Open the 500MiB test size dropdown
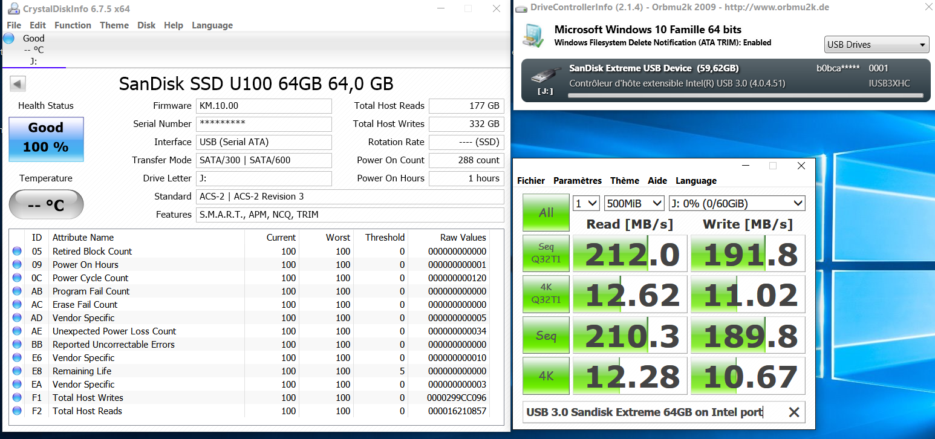935x439 pixels. pos(634,203)
